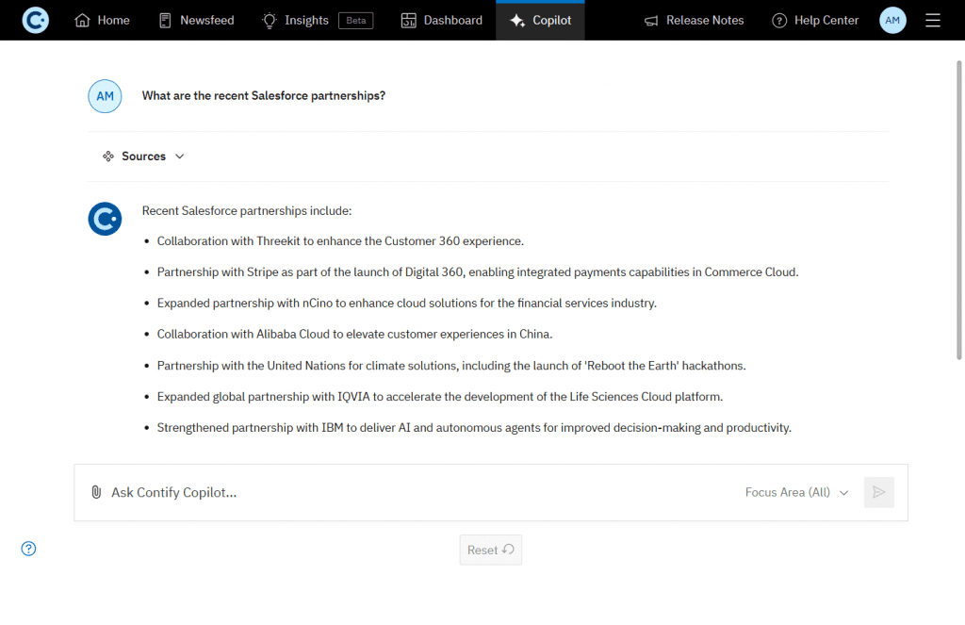Click the Contify logo in top bar
This screenshot has width=965, height=625.
point(35,20)
